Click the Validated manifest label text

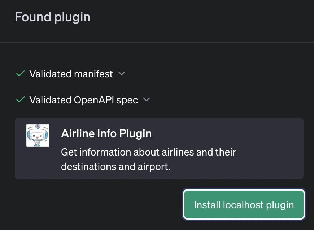[x=71, y=74]
